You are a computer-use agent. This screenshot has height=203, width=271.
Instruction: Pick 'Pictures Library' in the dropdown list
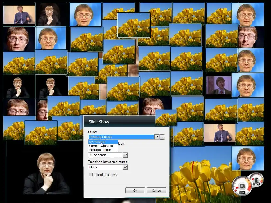click(103, 150)
